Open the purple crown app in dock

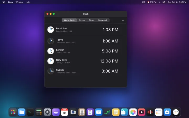(56, 112)
